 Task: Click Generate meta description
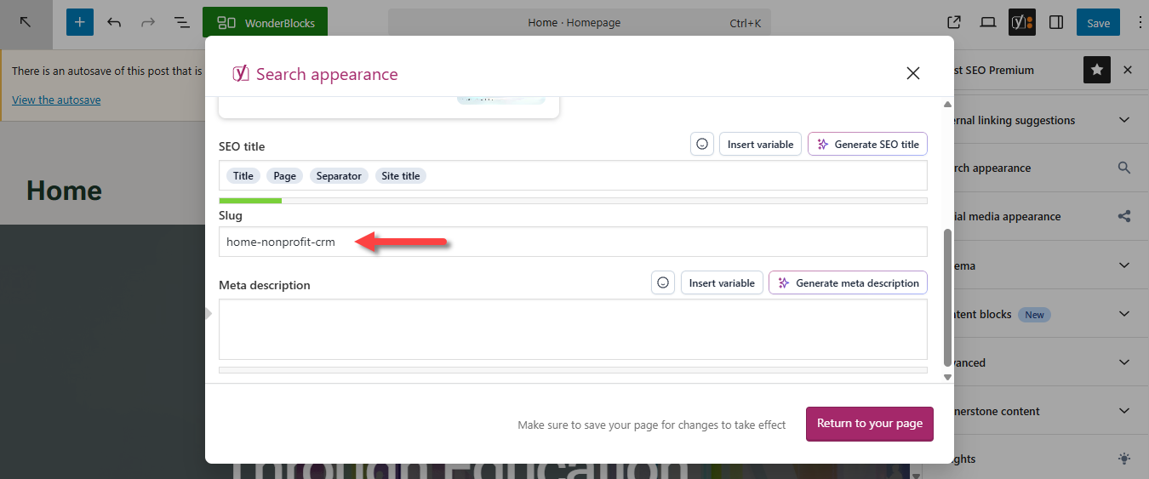(x=848, y=283)
